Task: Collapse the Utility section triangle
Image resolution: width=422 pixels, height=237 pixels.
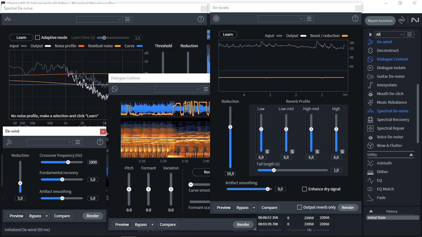Action: coord(411,155)
